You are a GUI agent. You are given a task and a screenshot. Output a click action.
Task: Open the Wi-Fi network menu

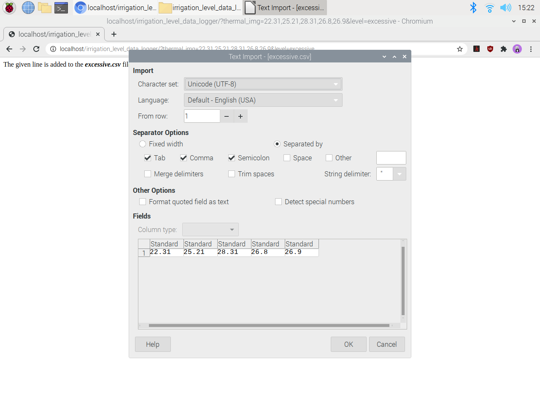pyautogui.click(x=489, y=8)
